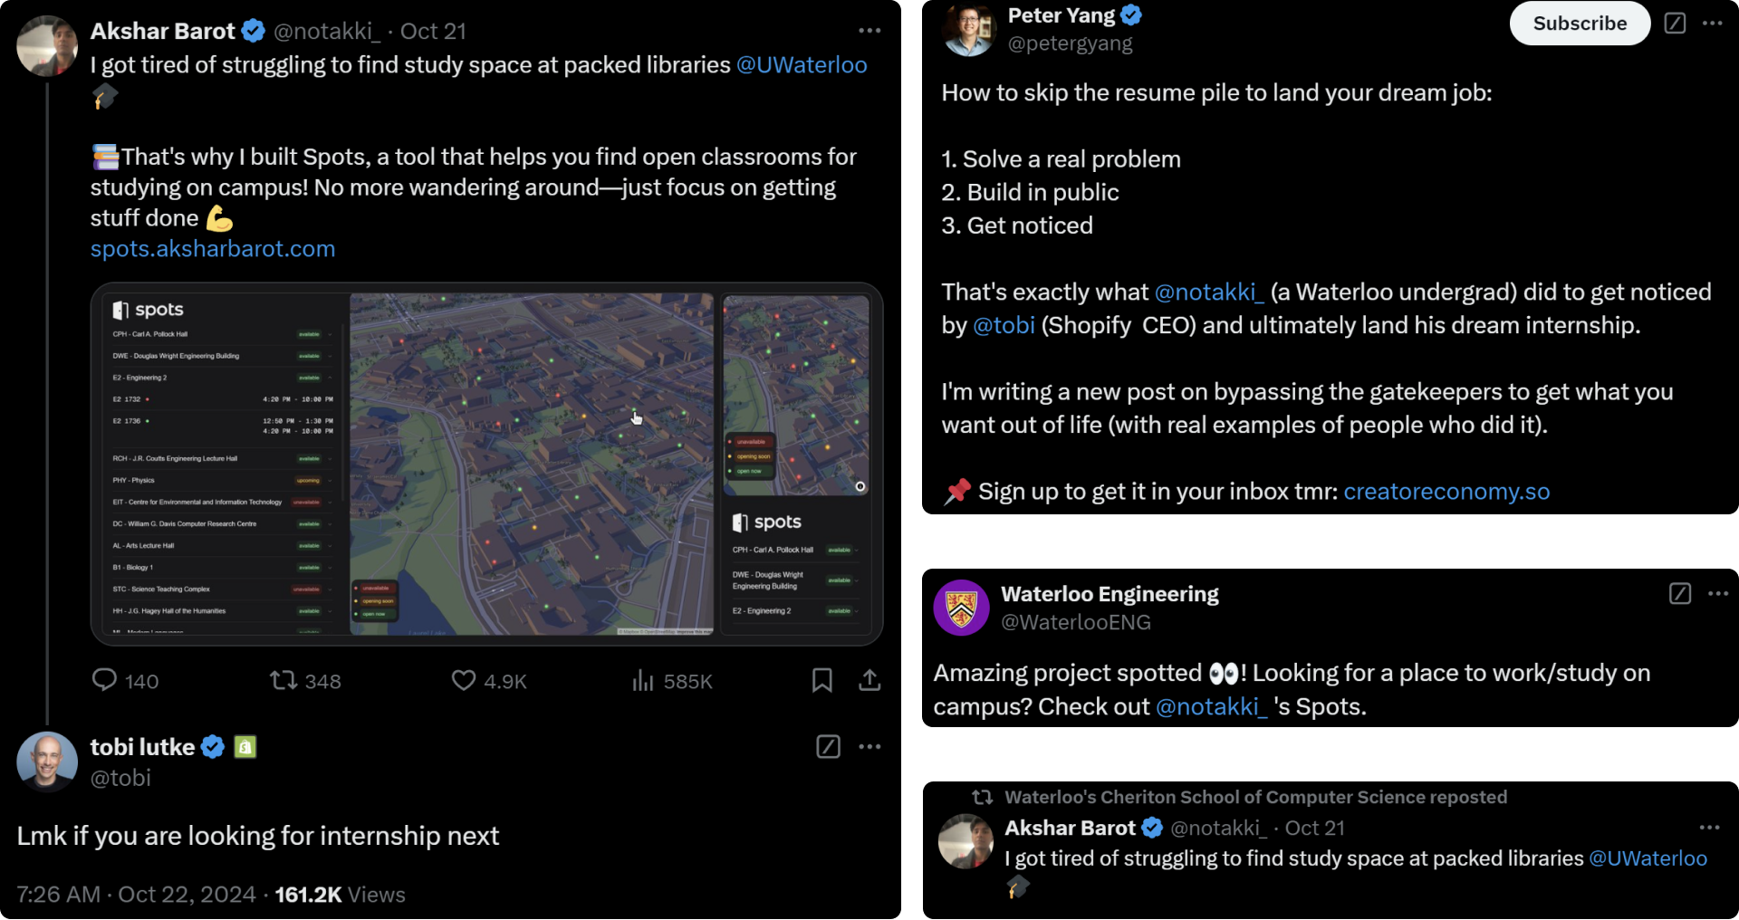Click Grok icon on Waterloo Engineering tweet
Viewport: 1739px width, 920px height.
[x=1679, y=593]
